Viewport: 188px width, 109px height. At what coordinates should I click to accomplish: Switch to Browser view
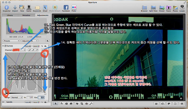(144, 9)
